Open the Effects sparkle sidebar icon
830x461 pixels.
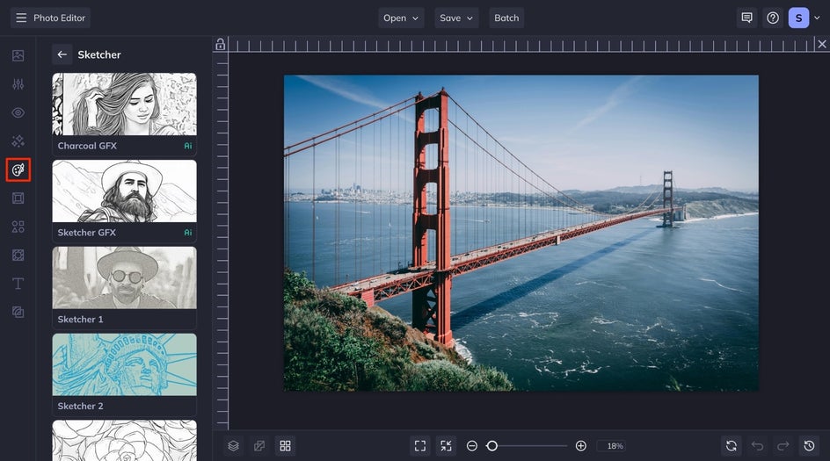[x=18, y=141]
